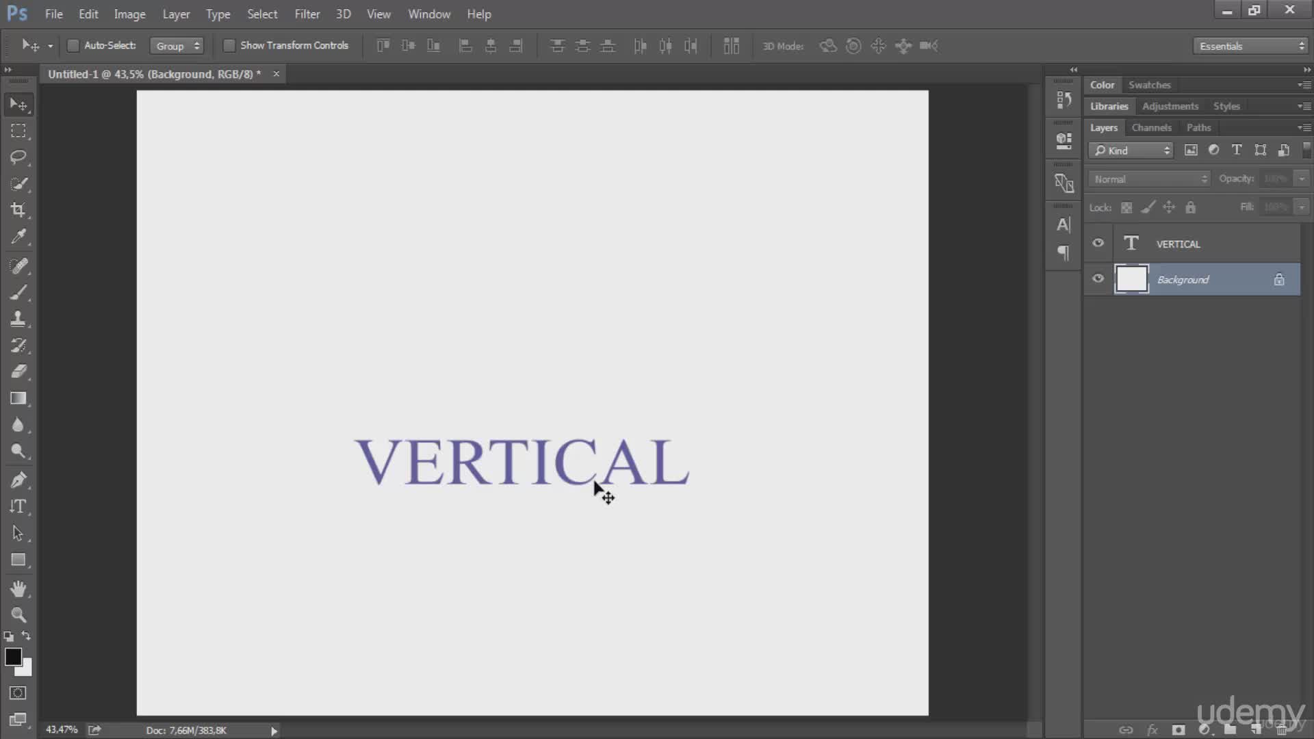Image resolution: width=1314 pixels, height=739 pixels.
Task: Enable Show Transform Controls checkbox
Action: (229, 46)
